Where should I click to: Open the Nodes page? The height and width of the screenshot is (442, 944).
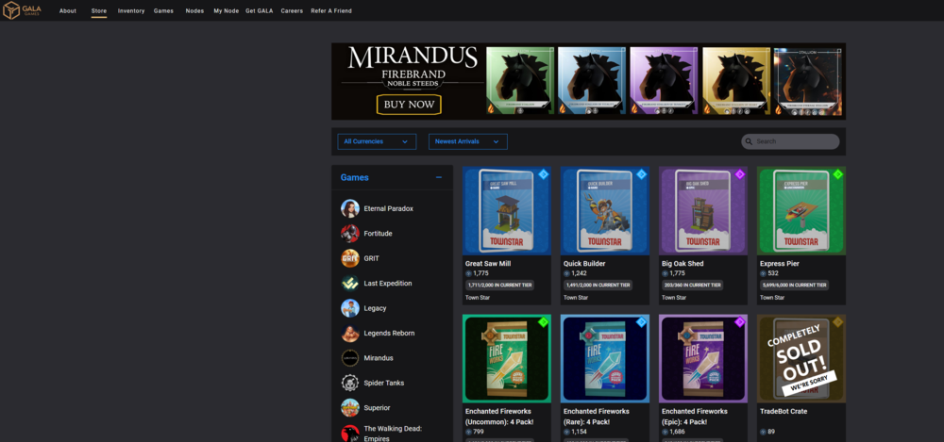(194, 10)
